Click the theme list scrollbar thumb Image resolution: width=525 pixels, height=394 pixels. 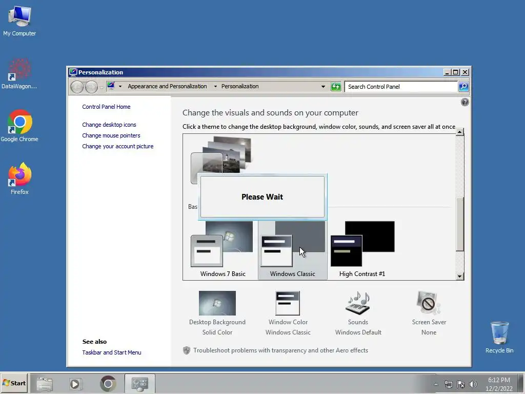coord(460,224)
